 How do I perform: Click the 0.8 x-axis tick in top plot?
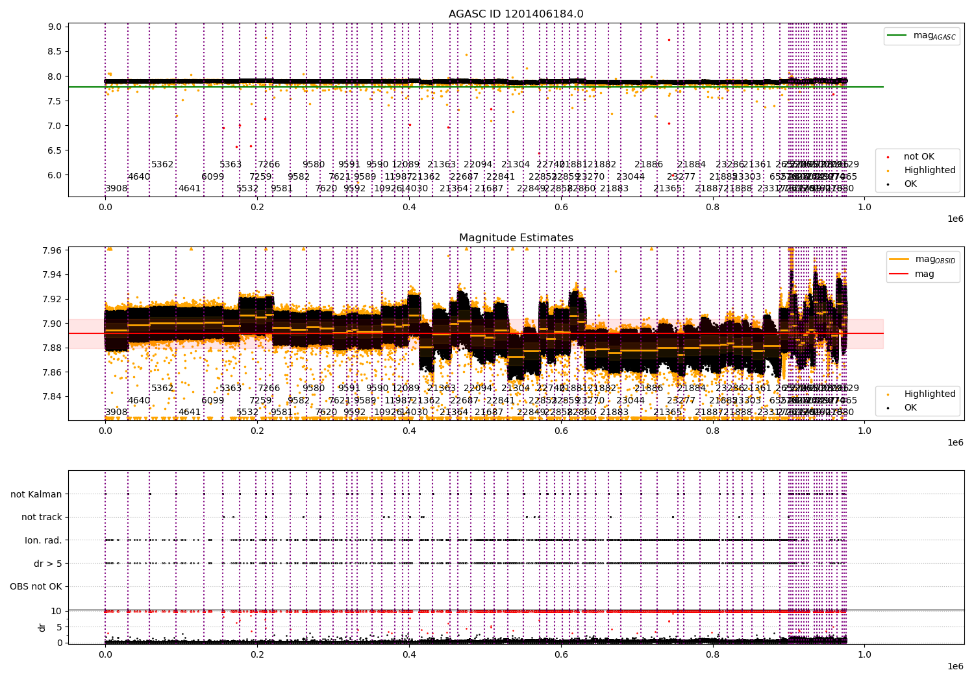(713, 207)
